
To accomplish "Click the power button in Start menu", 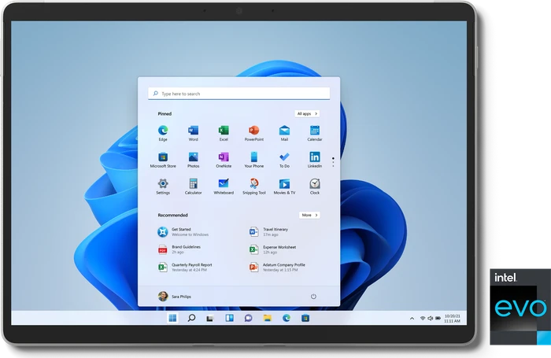I will (x=313, y=297).
